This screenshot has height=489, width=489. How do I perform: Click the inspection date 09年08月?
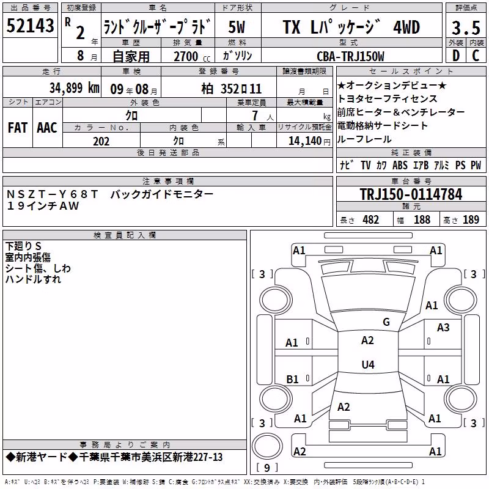(134, 89)
